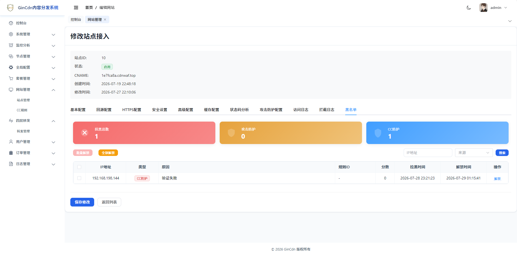Click the GinCdn shield logo
Viewport: 517px width, 254px height.
pos(10,8)
